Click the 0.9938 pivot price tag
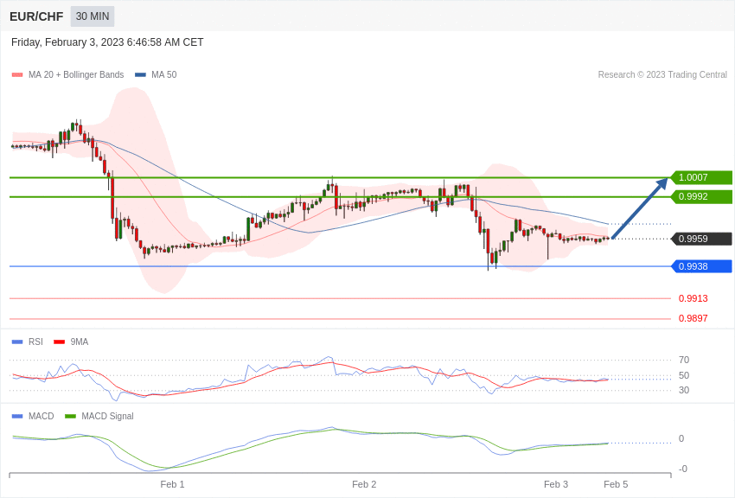 click(x=701, y=266)
